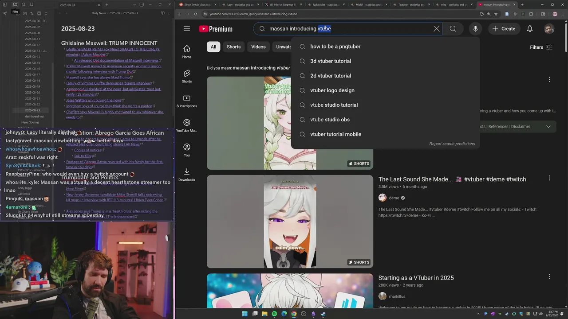Open the search Filters panel
This screenshot has width=568, height=319.
click(x=541, y=47)
